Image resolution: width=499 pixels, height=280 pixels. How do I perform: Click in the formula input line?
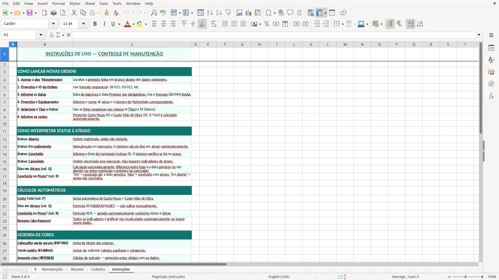pyautogui.click(x=274, y=35)
